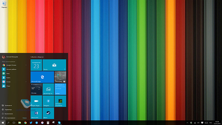This screenshot has width=222, height=125.
Task: Open the GeForce Experience tile
Action: (60, 101)
